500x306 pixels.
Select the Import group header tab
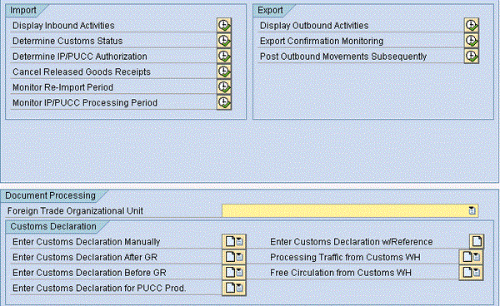(x=23, y=10)
